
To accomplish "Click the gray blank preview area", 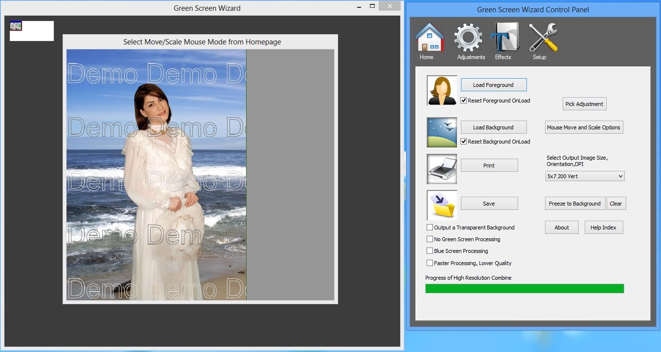I will click(290, 174).
